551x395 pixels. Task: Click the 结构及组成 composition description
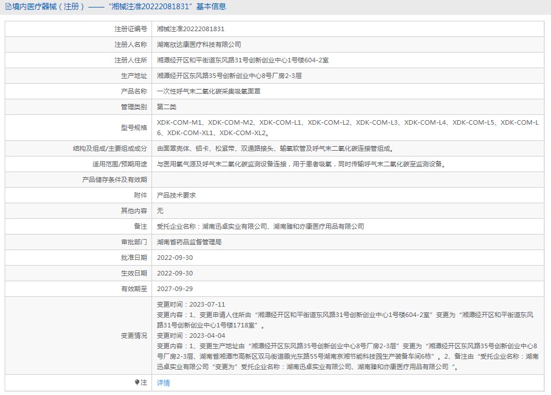[276, 148]
